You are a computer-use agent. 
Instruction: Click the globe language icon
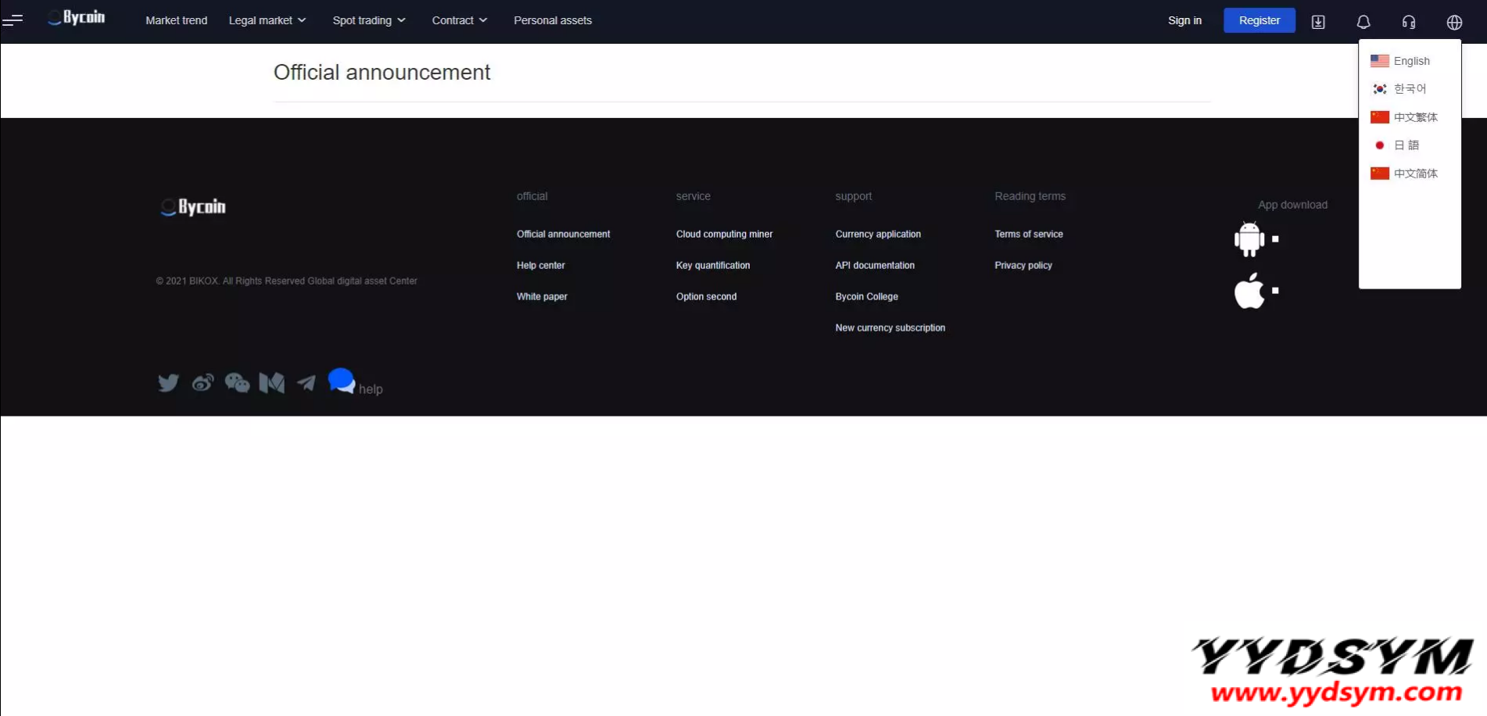pyautogui.click(x=1454, y=22)
